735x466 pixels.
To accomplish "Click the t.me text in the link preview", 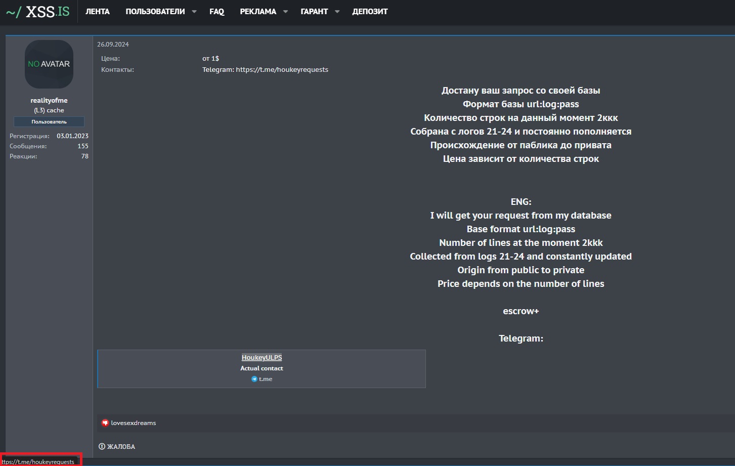I will pos(266,379).
